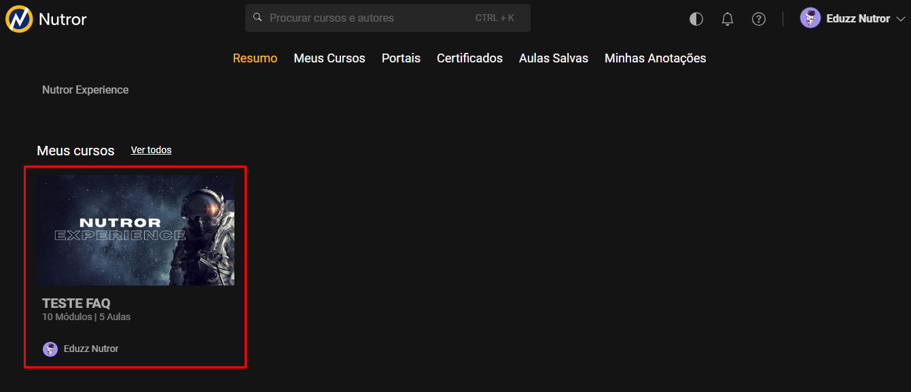This screenshot has width=911, height=392.
Task: Click the TESTE FAQ course title
Action: click(x=76, y=303)
